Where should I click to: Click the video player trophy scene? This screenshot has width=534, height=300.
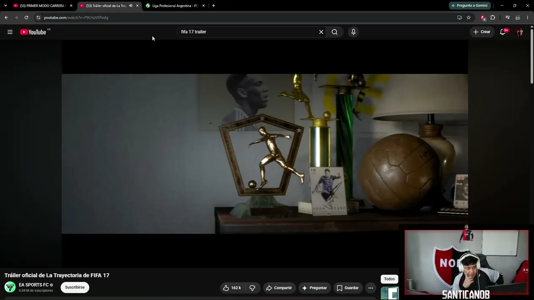point(264,154)
